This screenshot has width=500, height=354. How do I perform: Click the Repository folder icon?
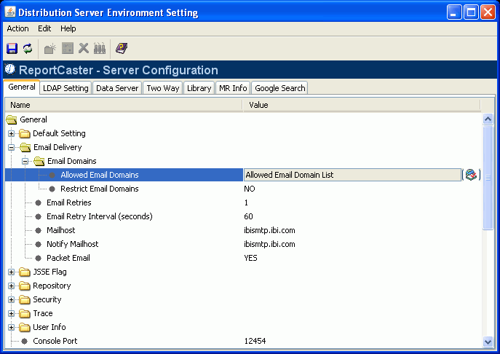(25, 286)
